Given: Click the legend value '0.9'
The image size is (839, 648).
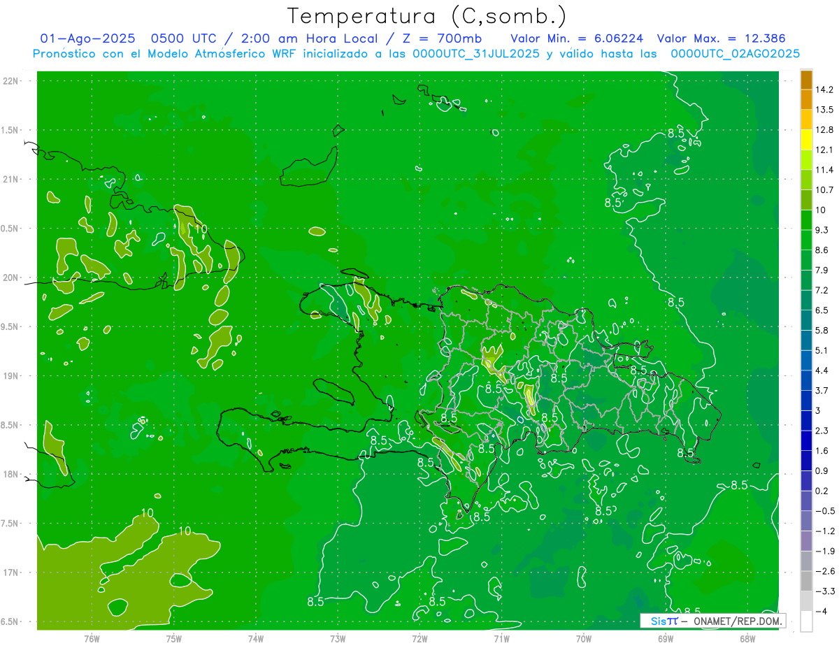Looking at the screenshot, I should click(x=822, y=471).
